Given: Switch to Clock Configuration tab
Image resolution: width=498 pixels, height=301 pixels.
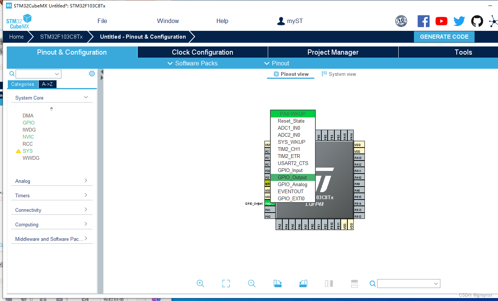Looking at the screenshot, I should (203, 52).
